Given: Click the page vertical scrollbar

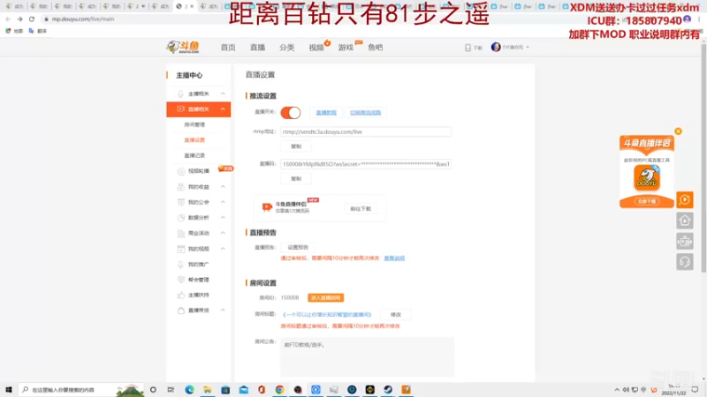Looking at the screenshot, I should (703, 156).
